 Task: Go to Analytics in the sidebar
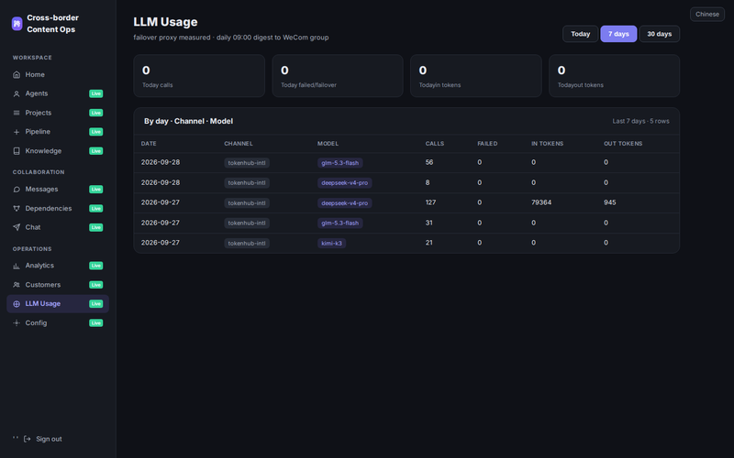pos(58,266)
